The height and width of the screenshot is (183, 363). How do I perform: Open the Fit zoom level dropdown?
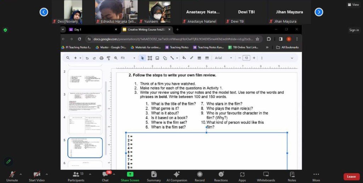pyautogui.click(x=128, y=58)
